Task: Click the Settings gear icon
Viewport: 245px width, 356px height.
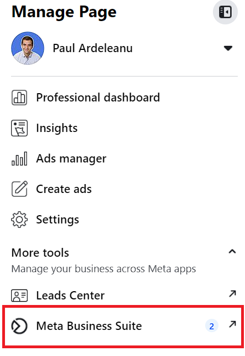Action: point(19,220)
